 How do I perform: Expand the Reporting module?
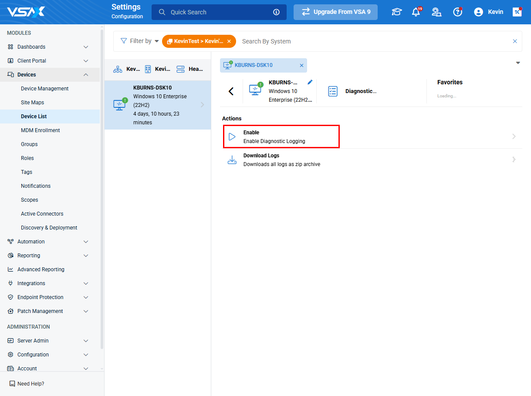point(86,256)
